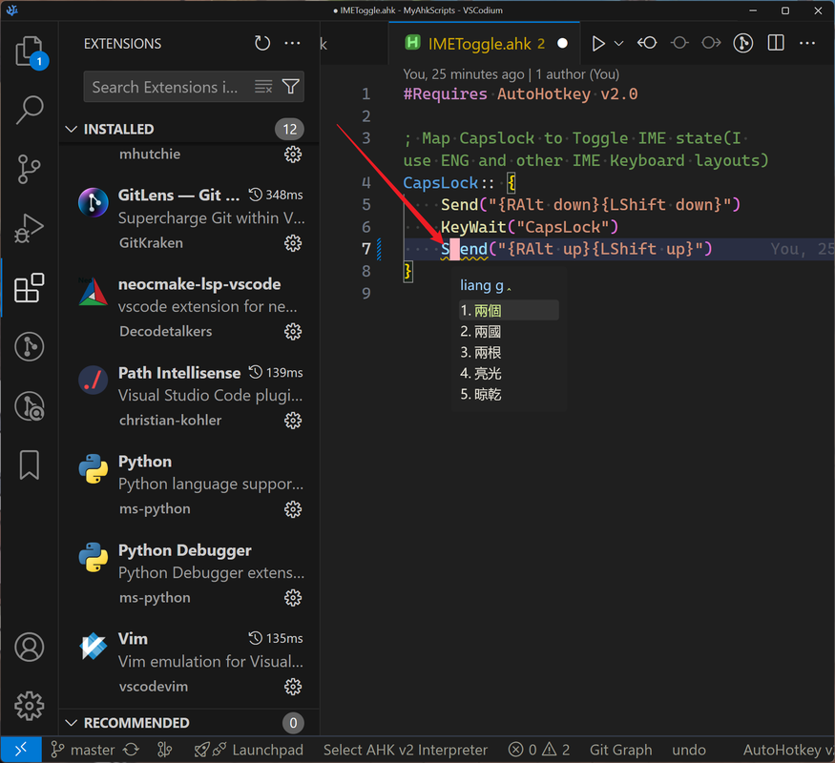This screenshot has height=763, width=835.
Task: Open GitLens Launchpad from status bar
Action: tap(249, 750)
